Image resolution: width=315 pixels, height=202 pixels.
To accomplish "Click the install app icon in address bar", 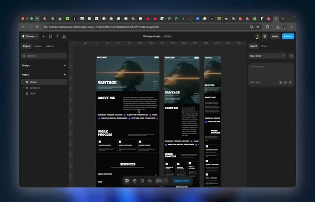I will pos(252,27).
